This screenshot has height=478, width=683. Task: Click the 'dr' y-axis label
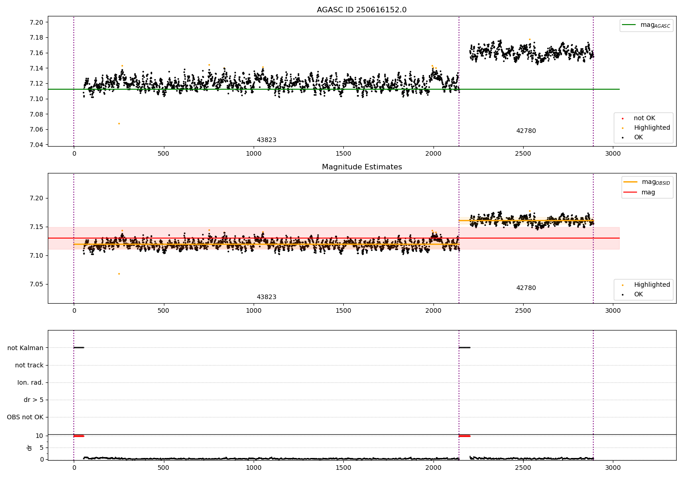(x=30, y=447)
